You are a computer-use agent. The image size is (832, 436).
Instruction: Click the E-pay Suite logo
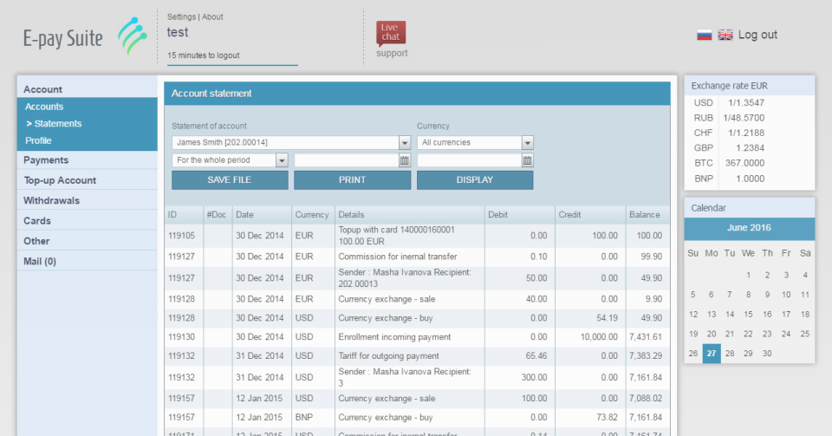85,36
